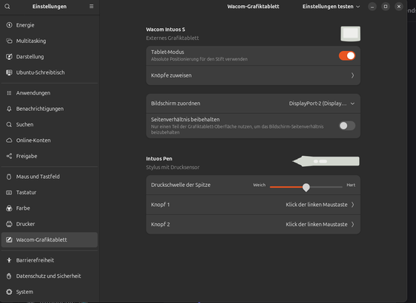Expand Einstellungen testen dropdown
The image size is (416, 303).
pyautogui.click(x=331, y=7)
